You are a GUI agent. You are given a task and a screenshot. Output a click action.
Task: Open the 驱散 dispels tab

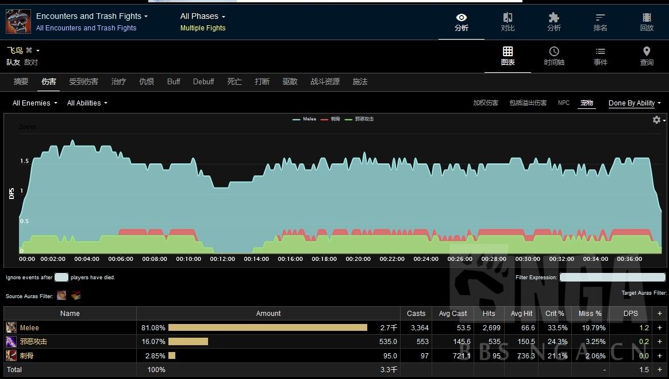[x=290, y=82]
